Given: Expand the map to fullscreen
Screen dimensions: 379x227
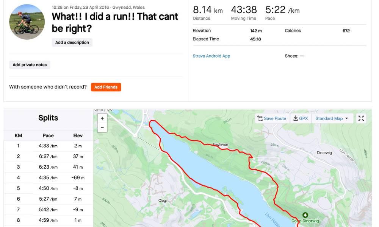Looking at the screenshot, I should click(361, 118).
